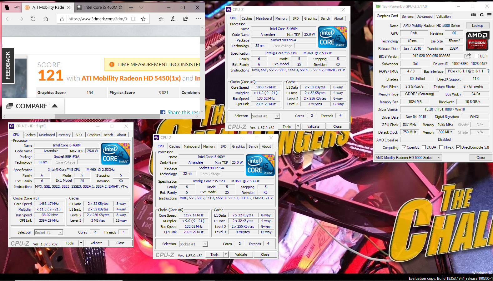Open the tab preview chevron in Edge
Screen dimensions: 493x281
pyautogui.click(x=141, y=7)
